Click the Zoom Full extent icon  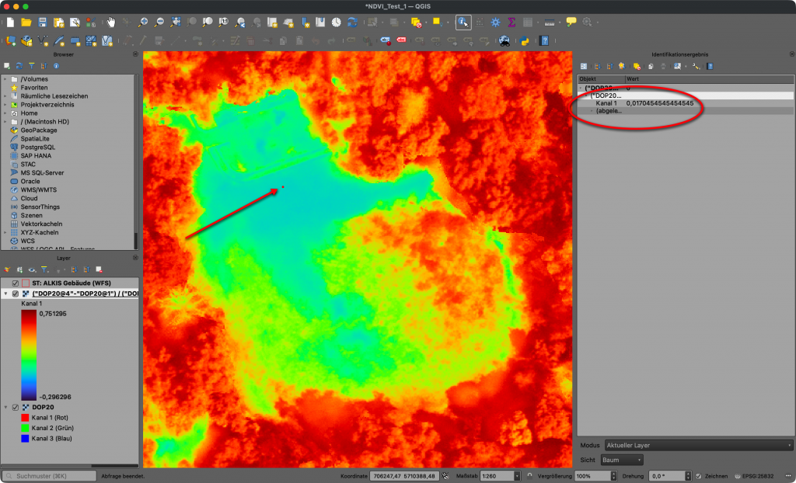point(176,23)
